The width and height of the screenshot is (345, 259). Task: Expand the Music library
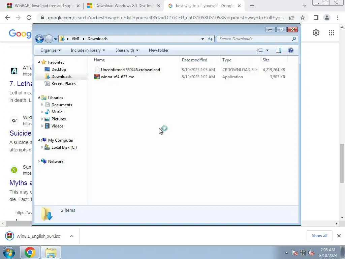click(42, 112)
